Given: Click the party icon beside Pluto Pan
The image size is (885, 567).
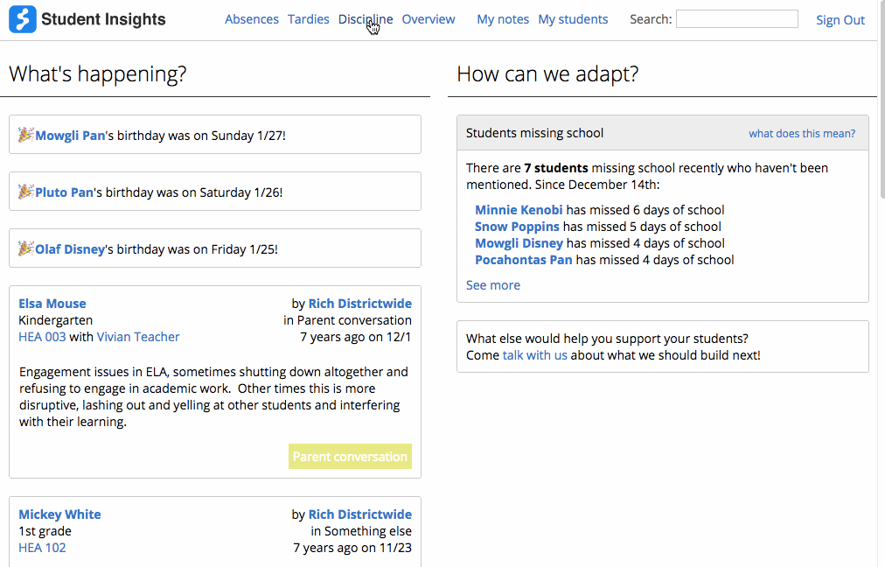Looking at the screenshot, I should pos(26,192).
